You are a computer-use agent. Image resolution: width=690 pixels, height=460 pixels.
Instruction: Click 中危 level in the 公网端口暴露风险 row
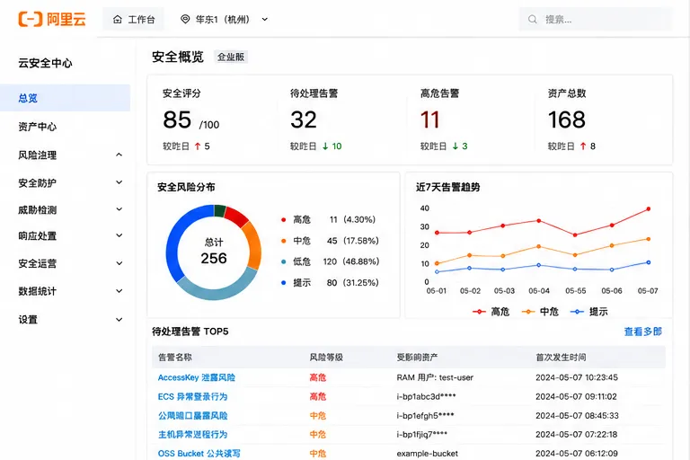click(318, 416)
